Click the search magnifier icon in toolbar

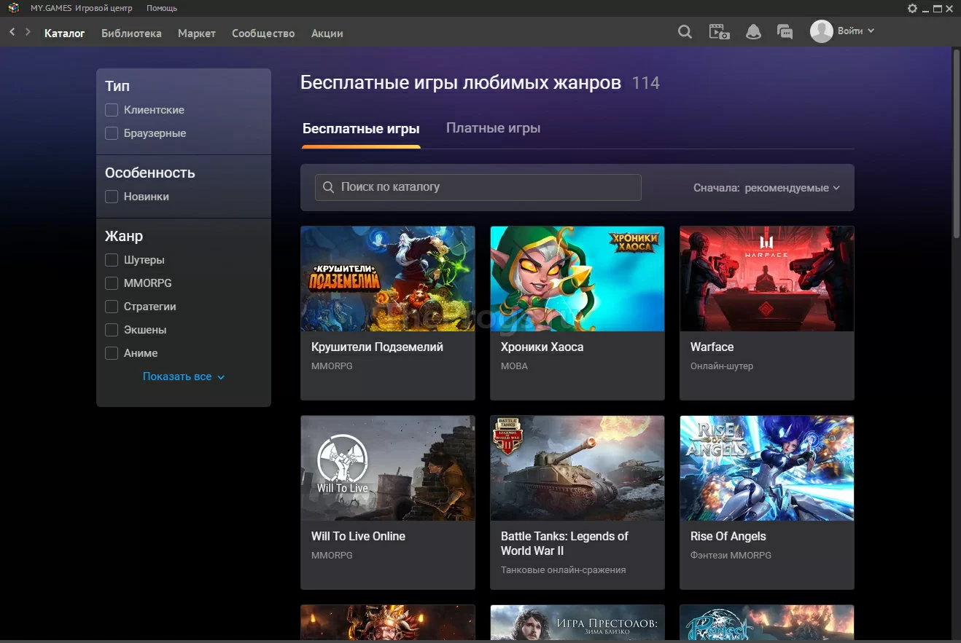coord(685,32)
